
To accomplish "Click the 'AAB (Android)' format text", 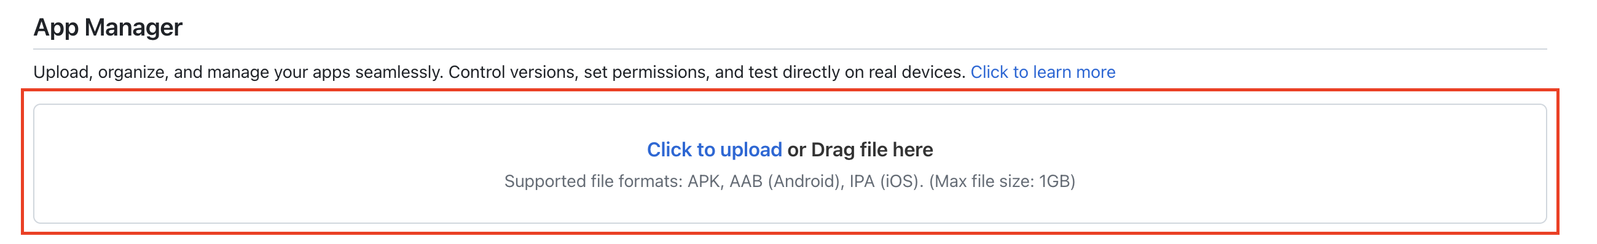I will coord(786,181).
